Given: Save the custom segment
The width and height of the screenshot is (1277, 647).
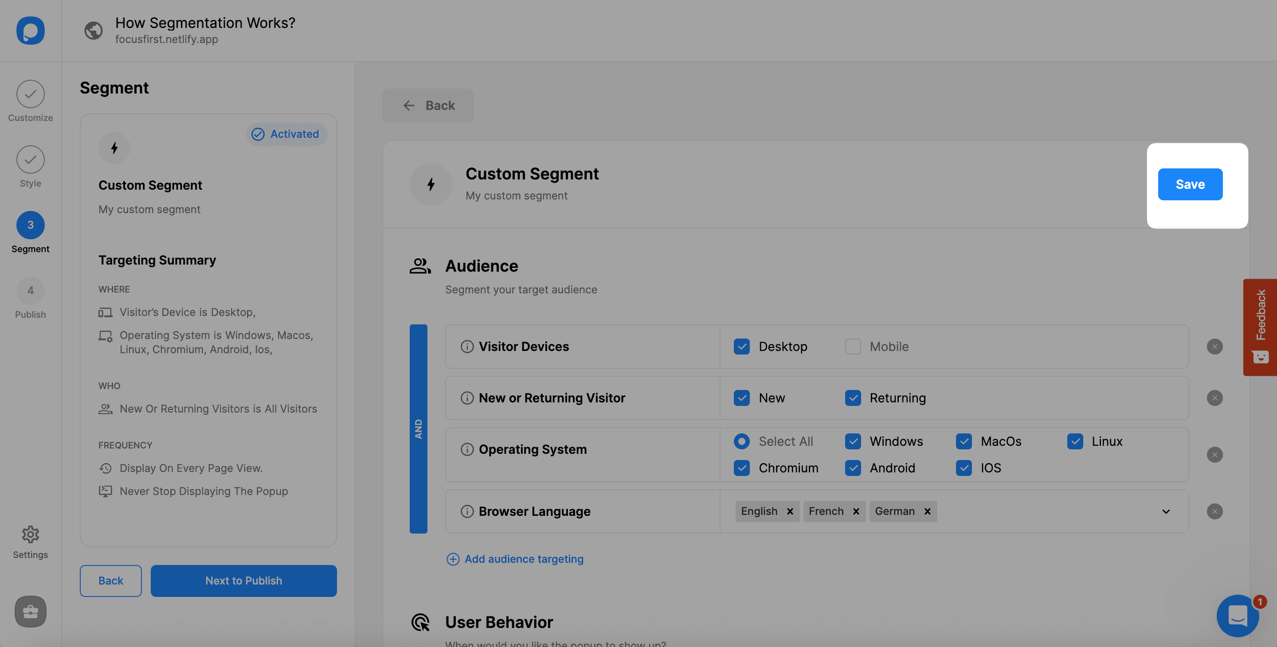Looking at the screenshot, I should tap(1190, 184).
